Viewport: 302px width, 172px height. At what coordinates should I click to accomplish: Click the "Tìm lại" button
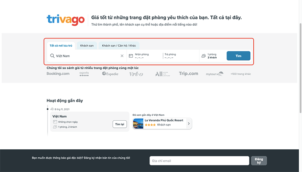120,124
